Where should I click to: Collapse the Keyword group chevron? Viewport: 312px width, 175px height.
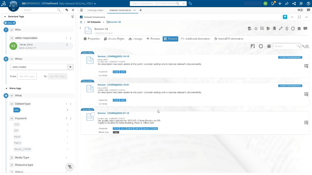coord(12,118)
